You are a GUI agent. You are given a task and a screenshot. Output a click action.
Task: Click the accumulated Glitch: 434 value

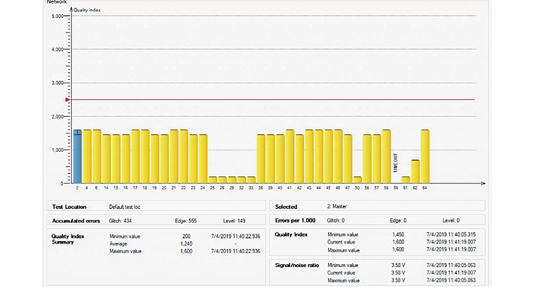click(121, 221)
